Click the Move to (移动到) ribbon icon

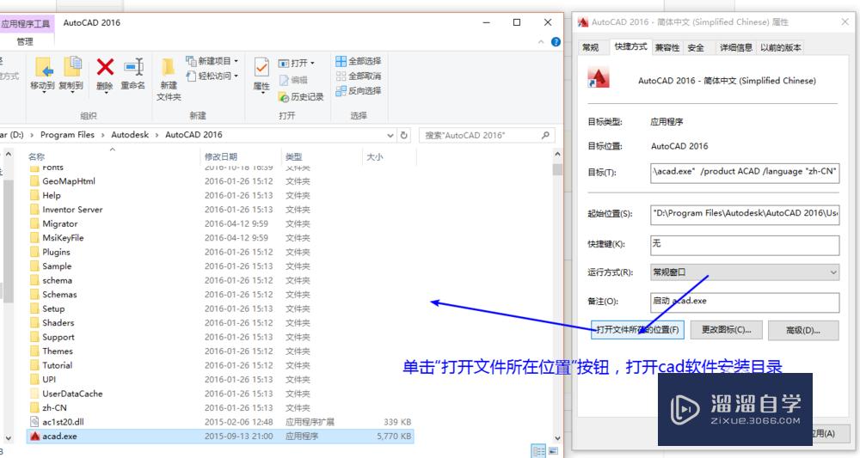coord(44,67)
